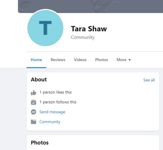The width and height of the screenshot is (163, 150).
Task: Open the Tara Shaw profile picture
Action: click(x=45, y=28)
